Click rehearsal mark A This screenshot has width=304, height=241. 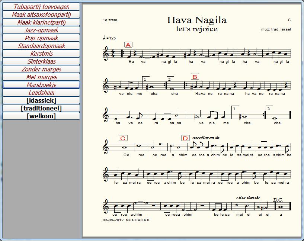click(128, 45)
